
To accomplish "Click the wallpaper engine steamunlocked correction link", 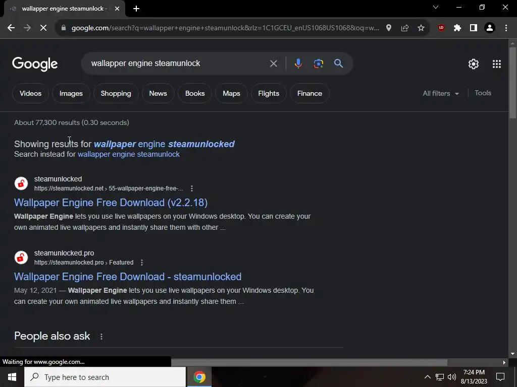I will pos(164,144).
